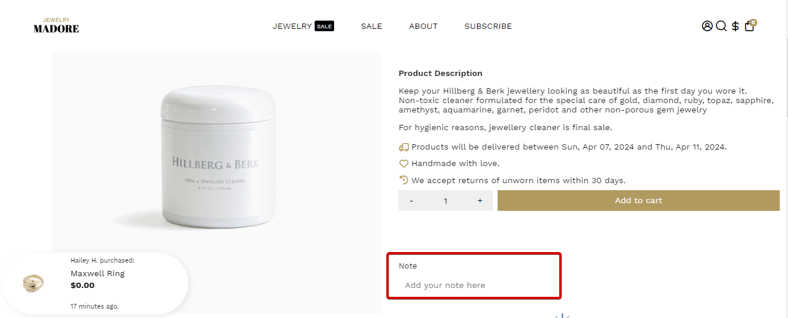Open the Maxwell Ring product link
Screen dimensions: 788x318
[97, 273]
